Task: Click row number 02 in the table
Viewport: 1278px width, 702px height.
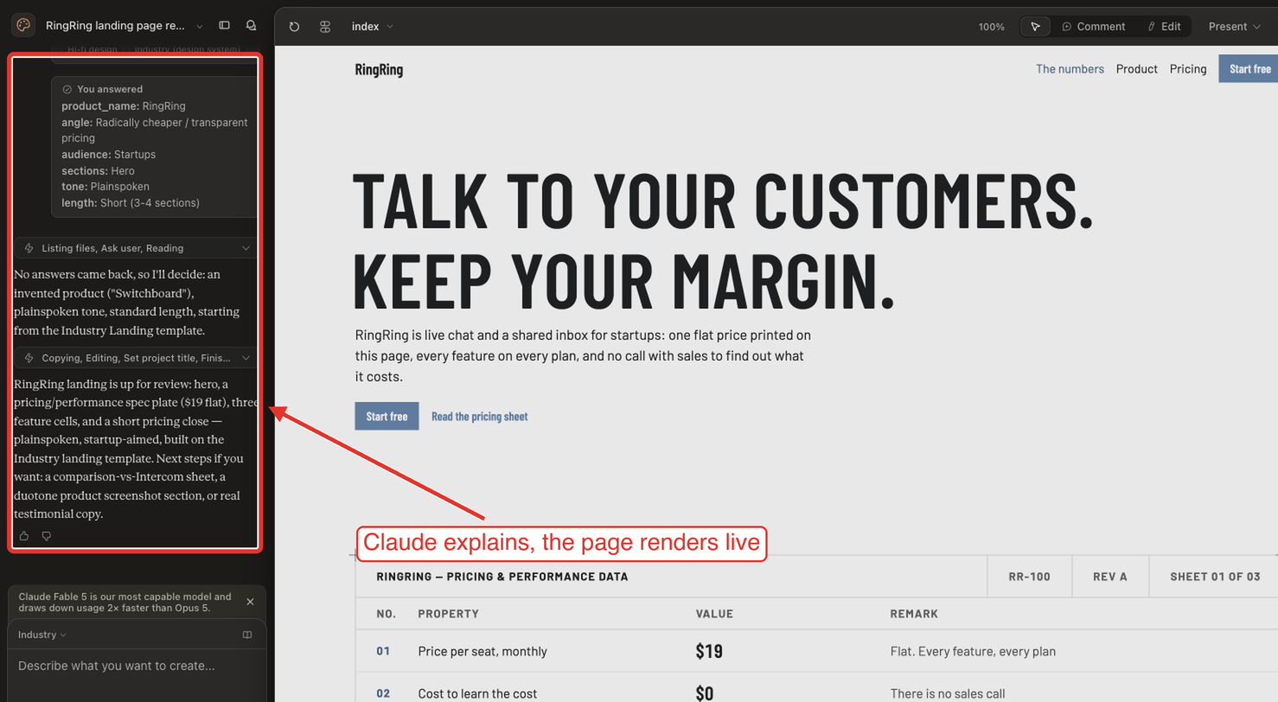Action: pyautogui.click(x=383, y=693)
